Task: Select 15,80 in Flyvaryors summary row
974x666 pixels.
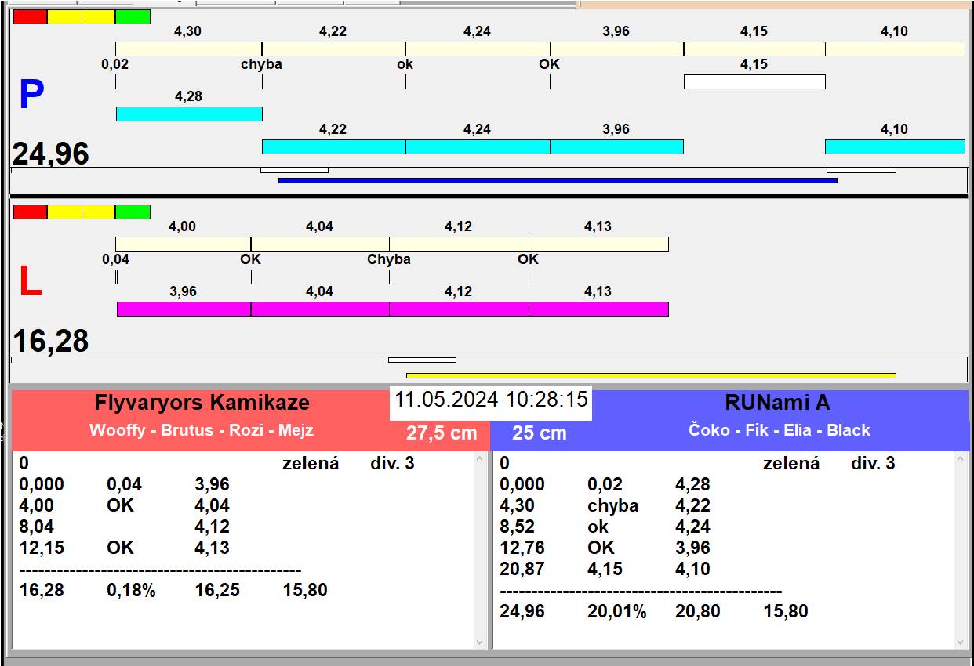Action: [x=306, y=590]
